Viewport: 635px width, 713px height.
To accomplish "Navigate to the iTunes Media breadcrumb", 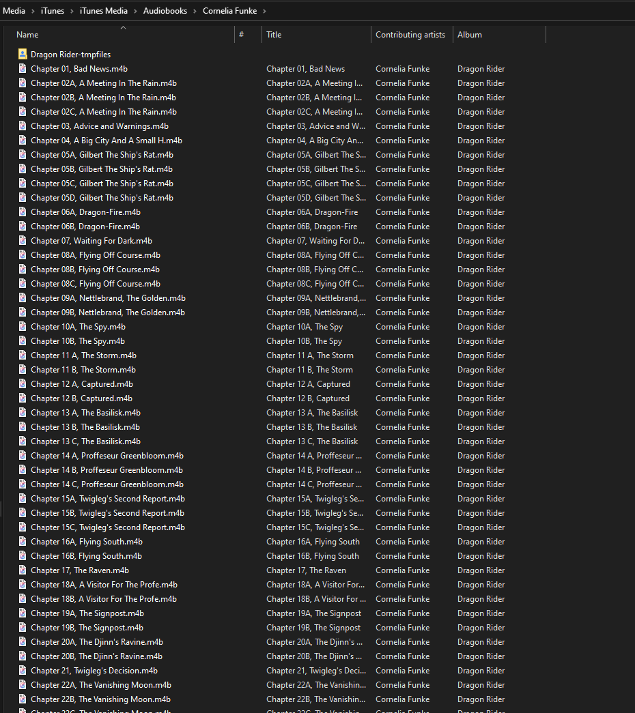I will (x=104, y=11).
